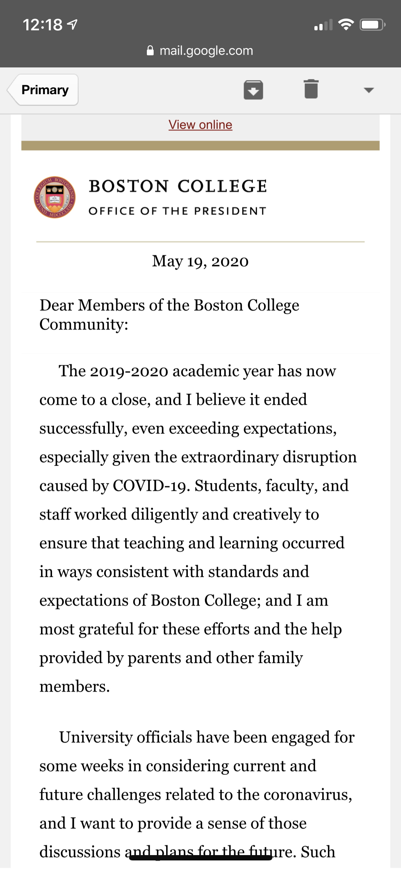The width and height of the screenshot is (401, 869).
Task: Tap the cellular signal bars icon
Action: pos(323,25)
